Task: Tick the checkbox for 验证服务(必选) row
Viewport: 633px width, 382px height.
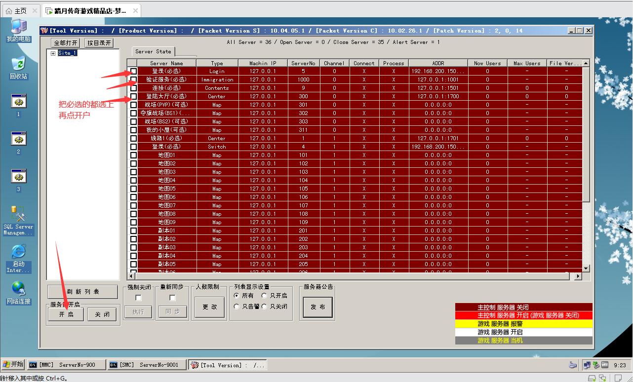Action: pos(133,79)
